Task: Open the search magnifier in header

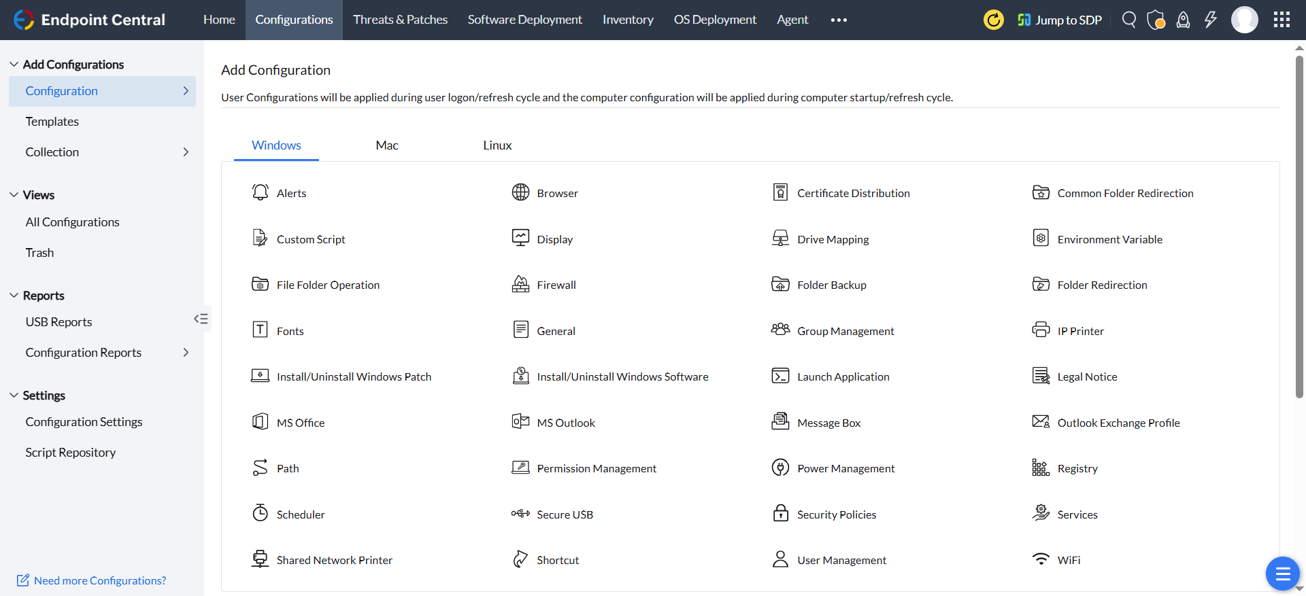Action: pos(1129,20)
